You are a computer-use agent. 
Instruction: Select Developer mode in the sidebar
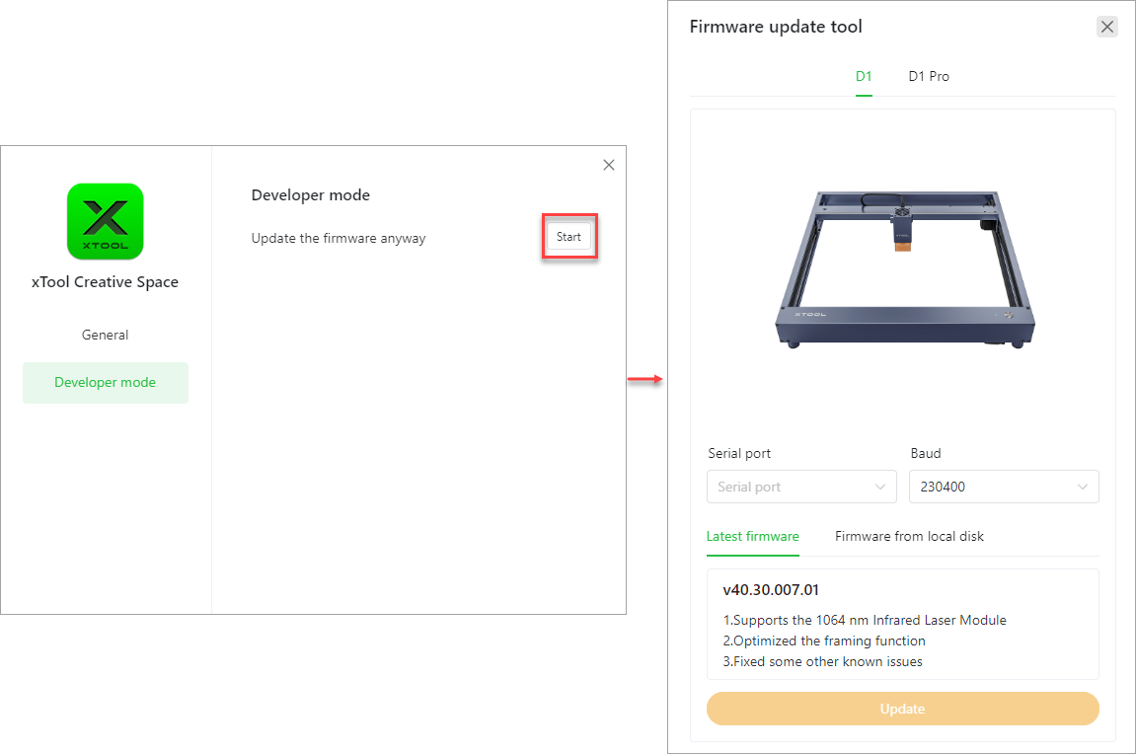pos(105,382)
